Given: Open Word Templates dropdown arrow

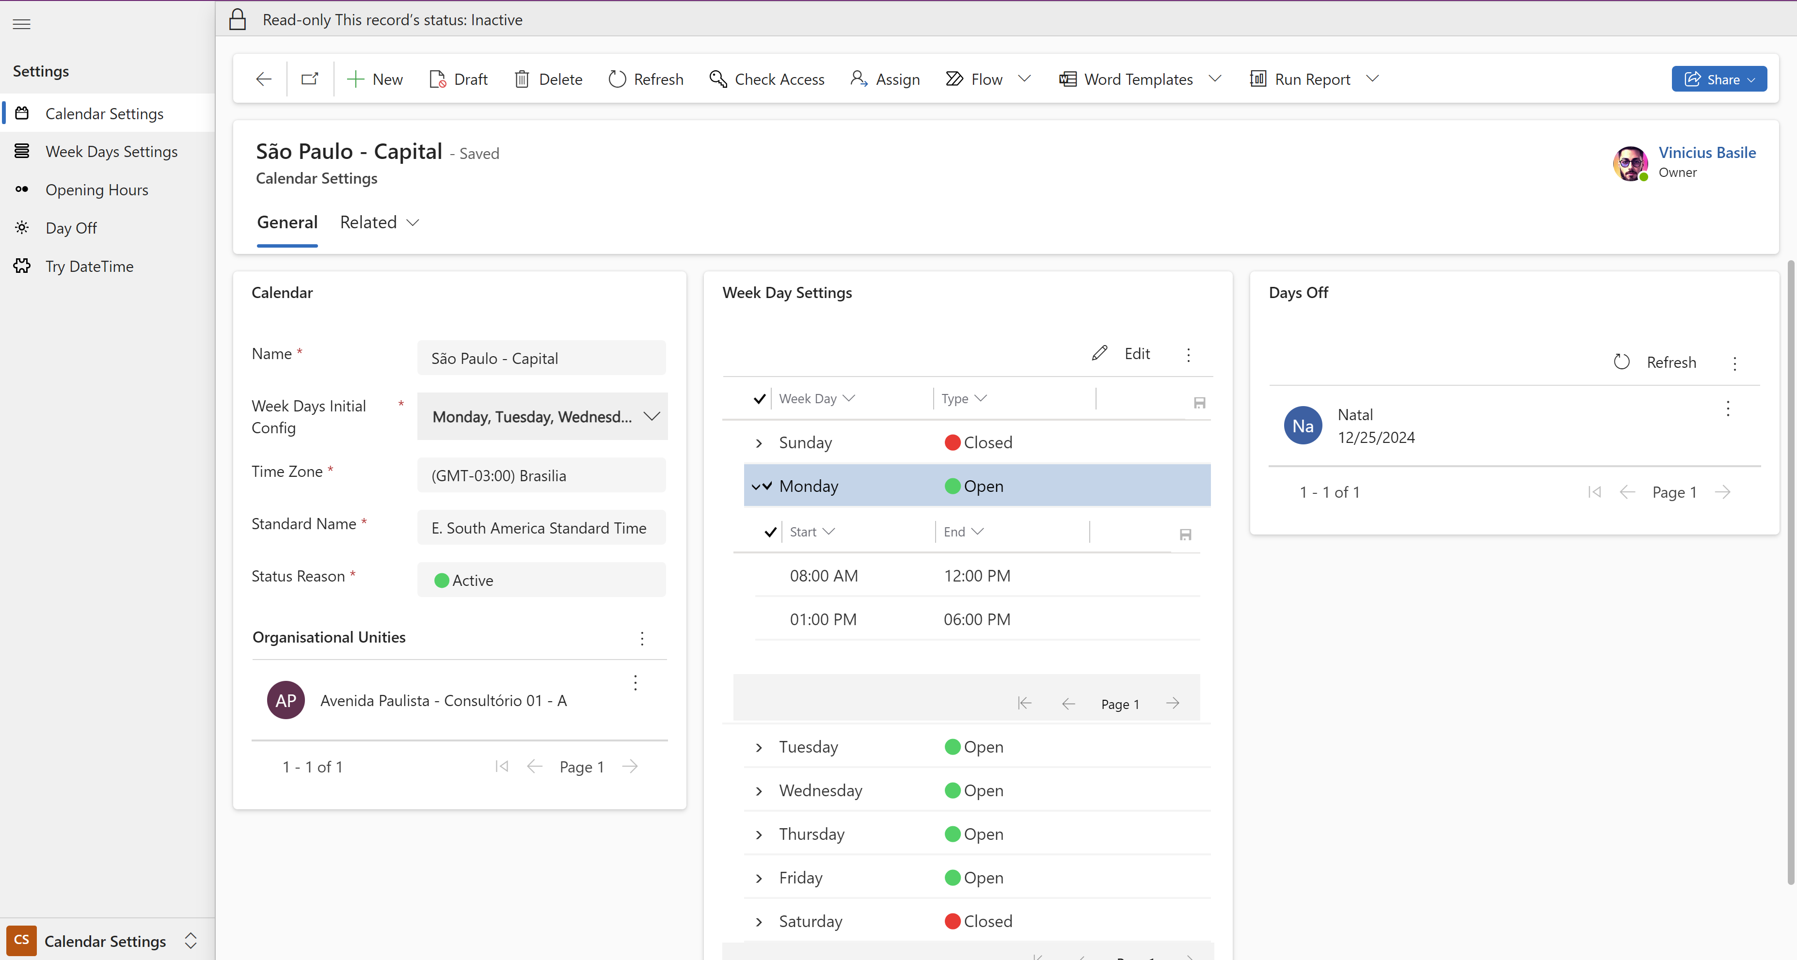Looking at the screenshot, I should [x=1214, y=79].
